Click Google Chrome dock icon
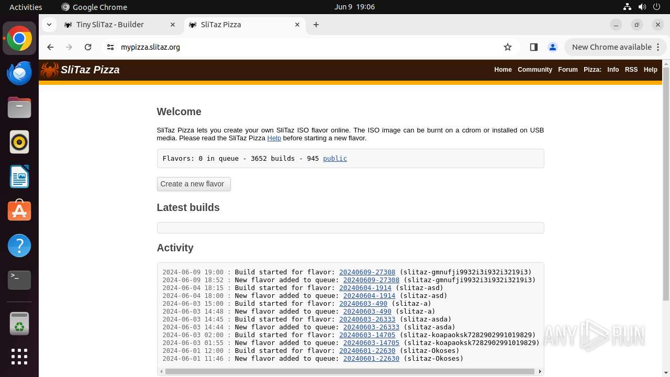670x377 pixels. (19, 39)
